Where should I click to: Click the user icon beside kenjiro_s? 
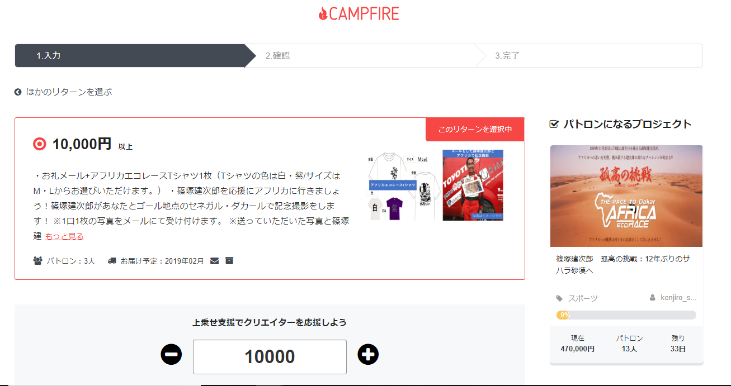point(652,298)
